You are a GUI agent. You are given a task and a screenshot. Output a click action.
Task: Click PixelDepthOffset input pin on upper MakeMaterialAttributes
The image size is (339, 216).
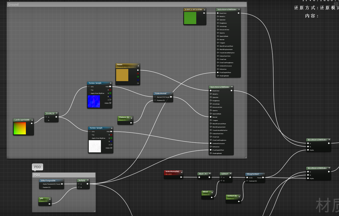pyautogui.click(x=218, y=73)
